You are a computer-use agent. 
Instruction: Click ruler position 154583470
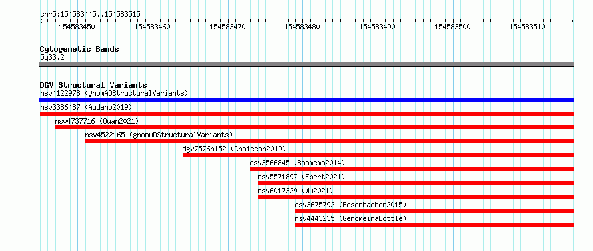pos(227,27)
